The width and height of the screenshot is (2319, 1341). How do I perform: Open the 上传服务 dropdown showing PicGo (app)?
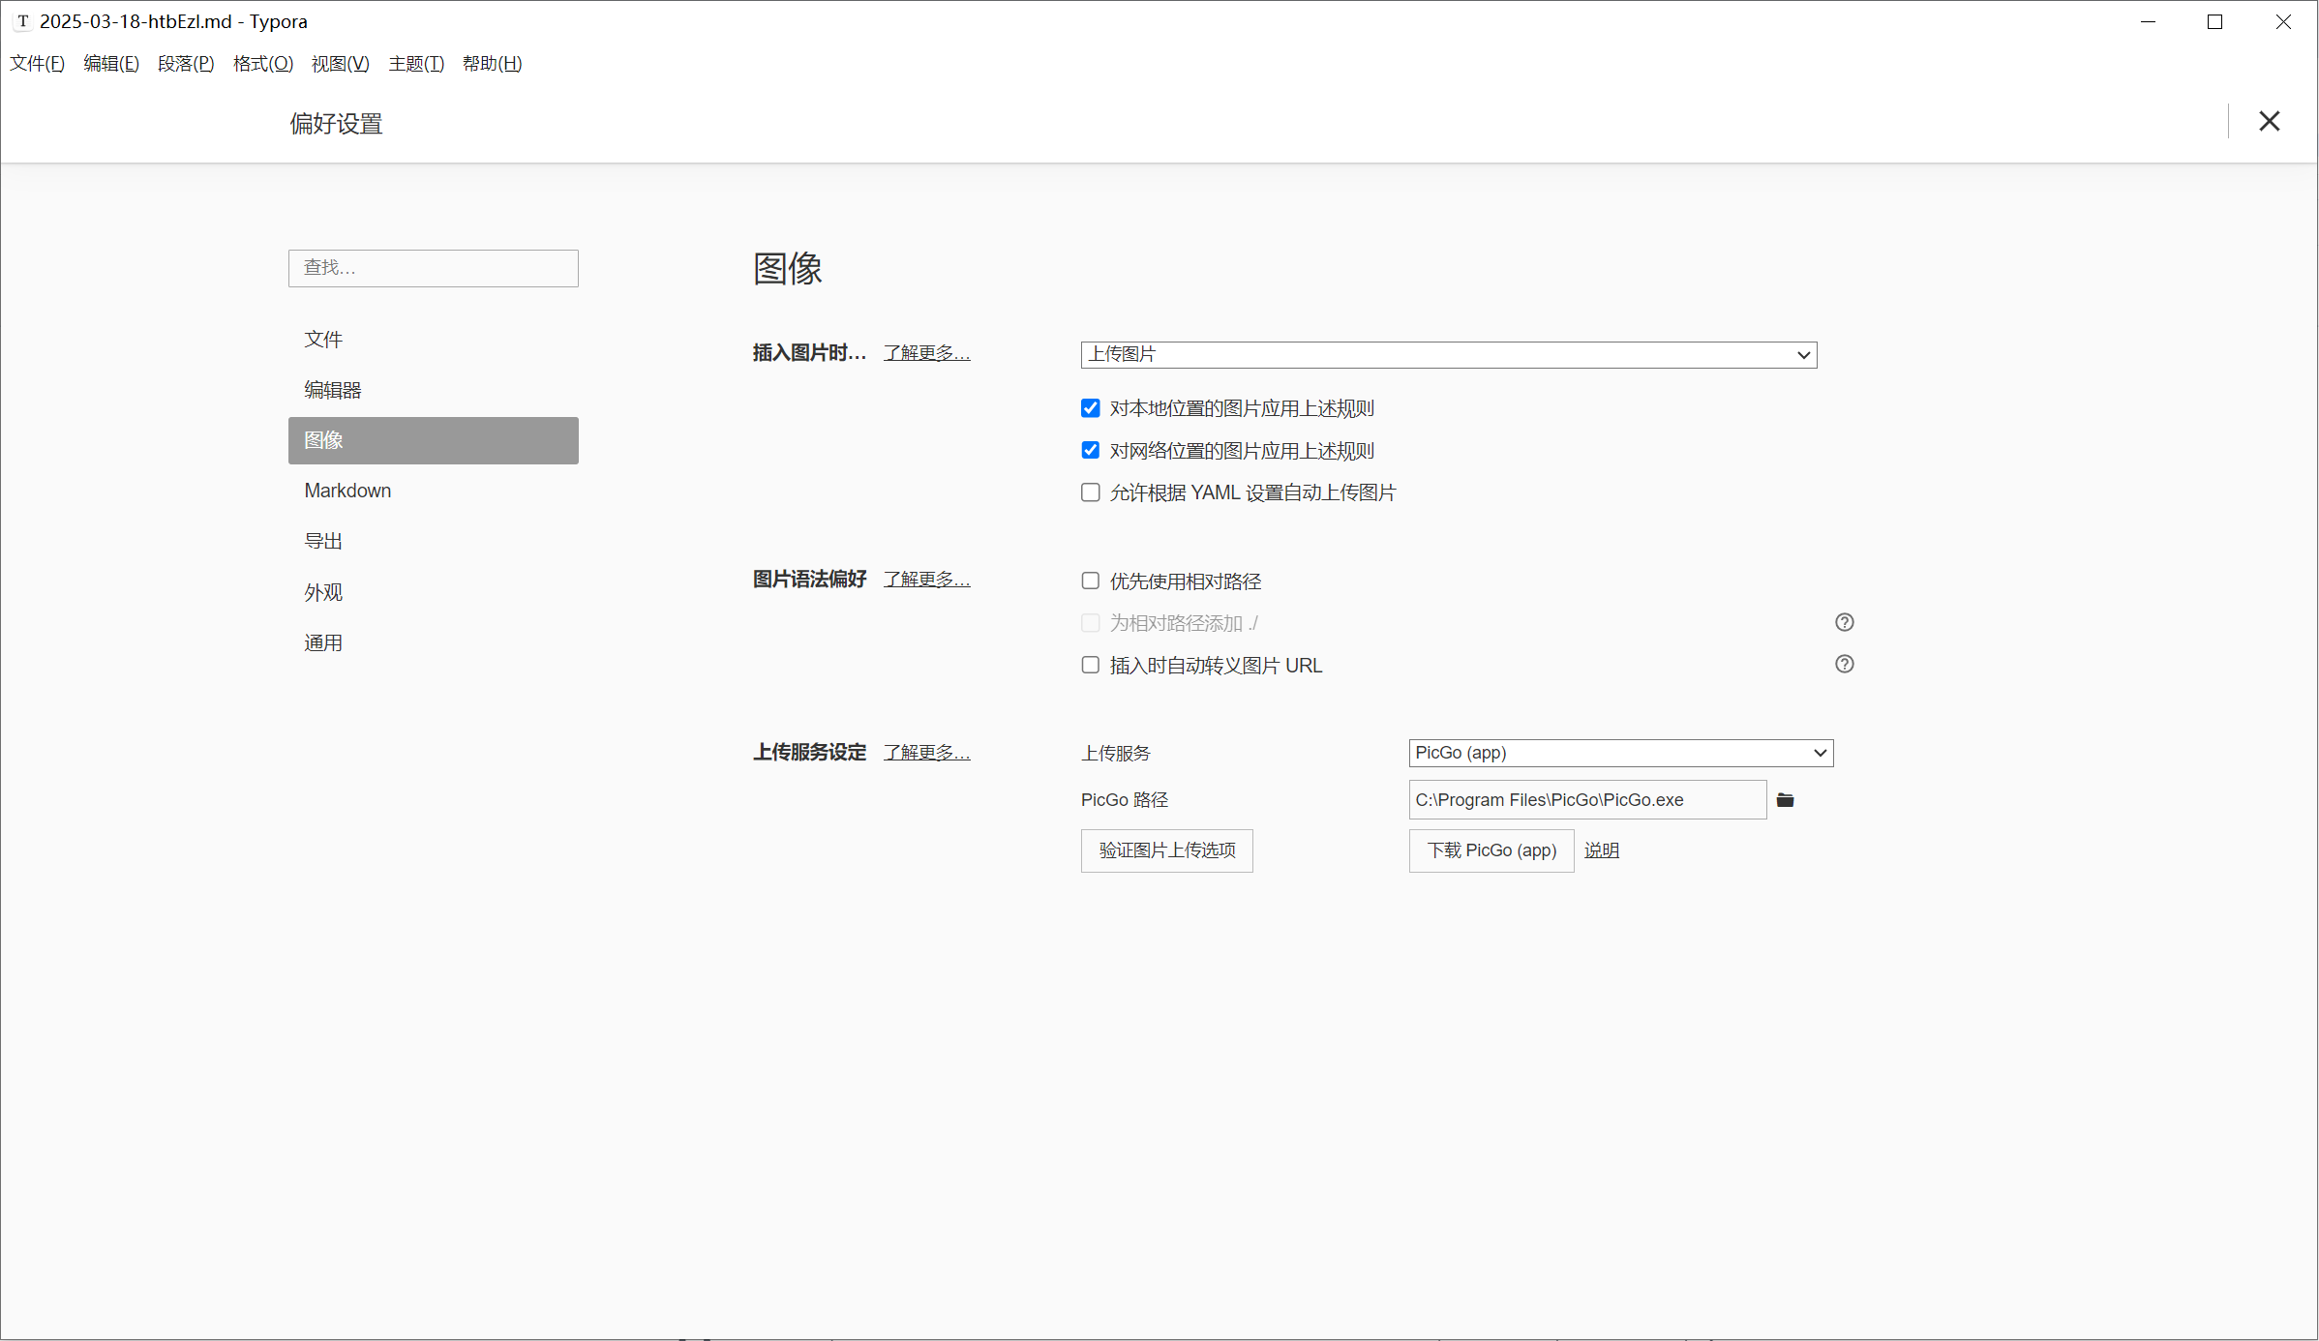(x=1621, y=753)
